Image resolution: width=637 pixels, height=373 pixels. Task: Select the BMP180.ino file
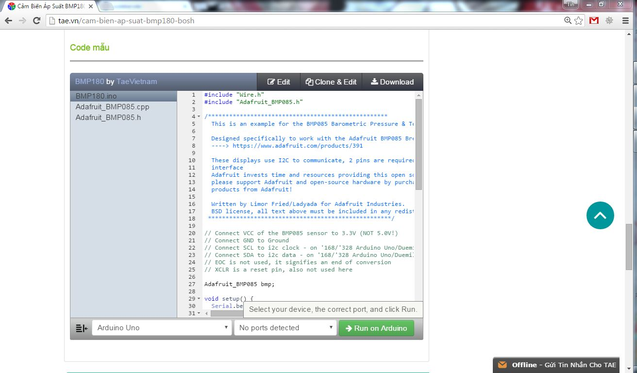click(x=123, y=96)
